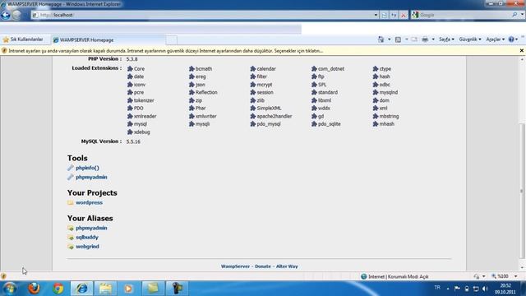Click the TR language indicator

[437, 288]
